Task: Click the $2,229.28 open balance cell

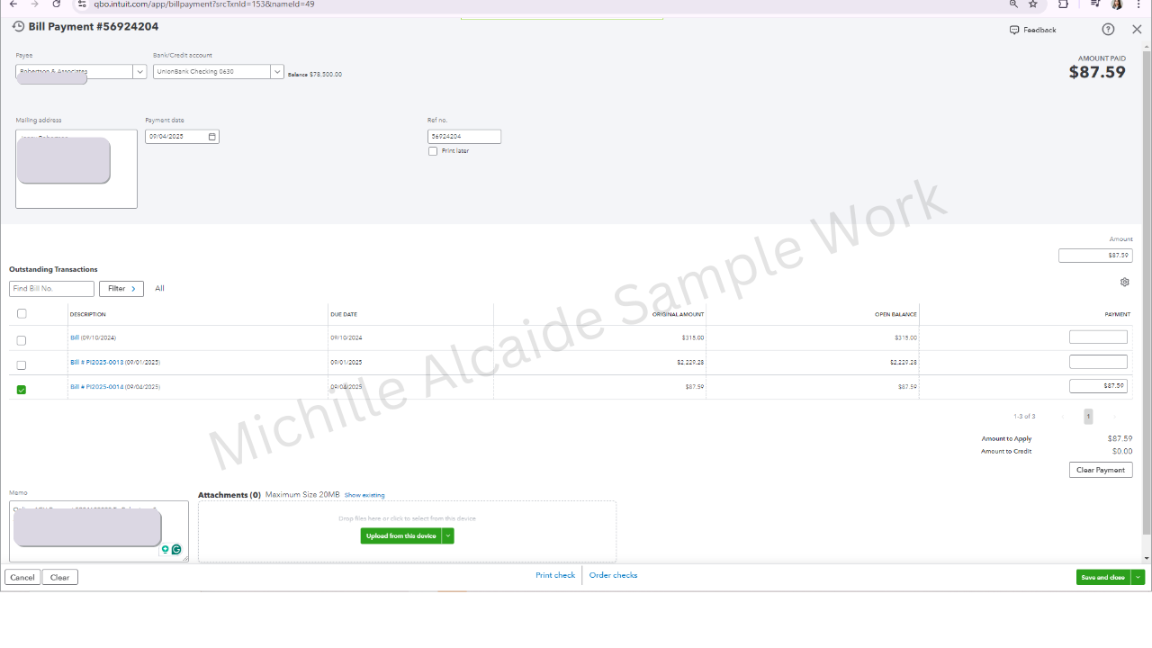Action: pyautogui.click(x=904, y=362)
